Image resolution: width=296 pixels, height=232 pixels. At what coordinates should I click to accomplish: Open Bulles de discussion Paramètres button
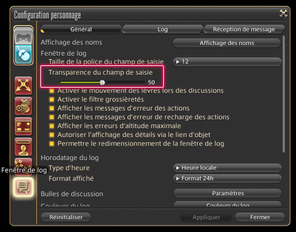click(228, 193)
